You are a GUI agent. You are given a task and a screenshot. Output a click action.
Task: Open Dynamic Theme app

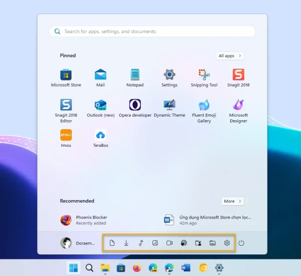tap(170, 108)
